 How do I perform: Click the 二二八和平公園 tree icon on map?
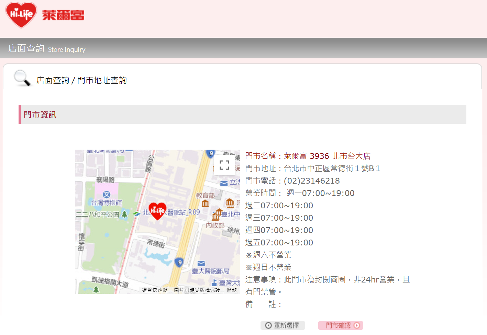[124, 214]
